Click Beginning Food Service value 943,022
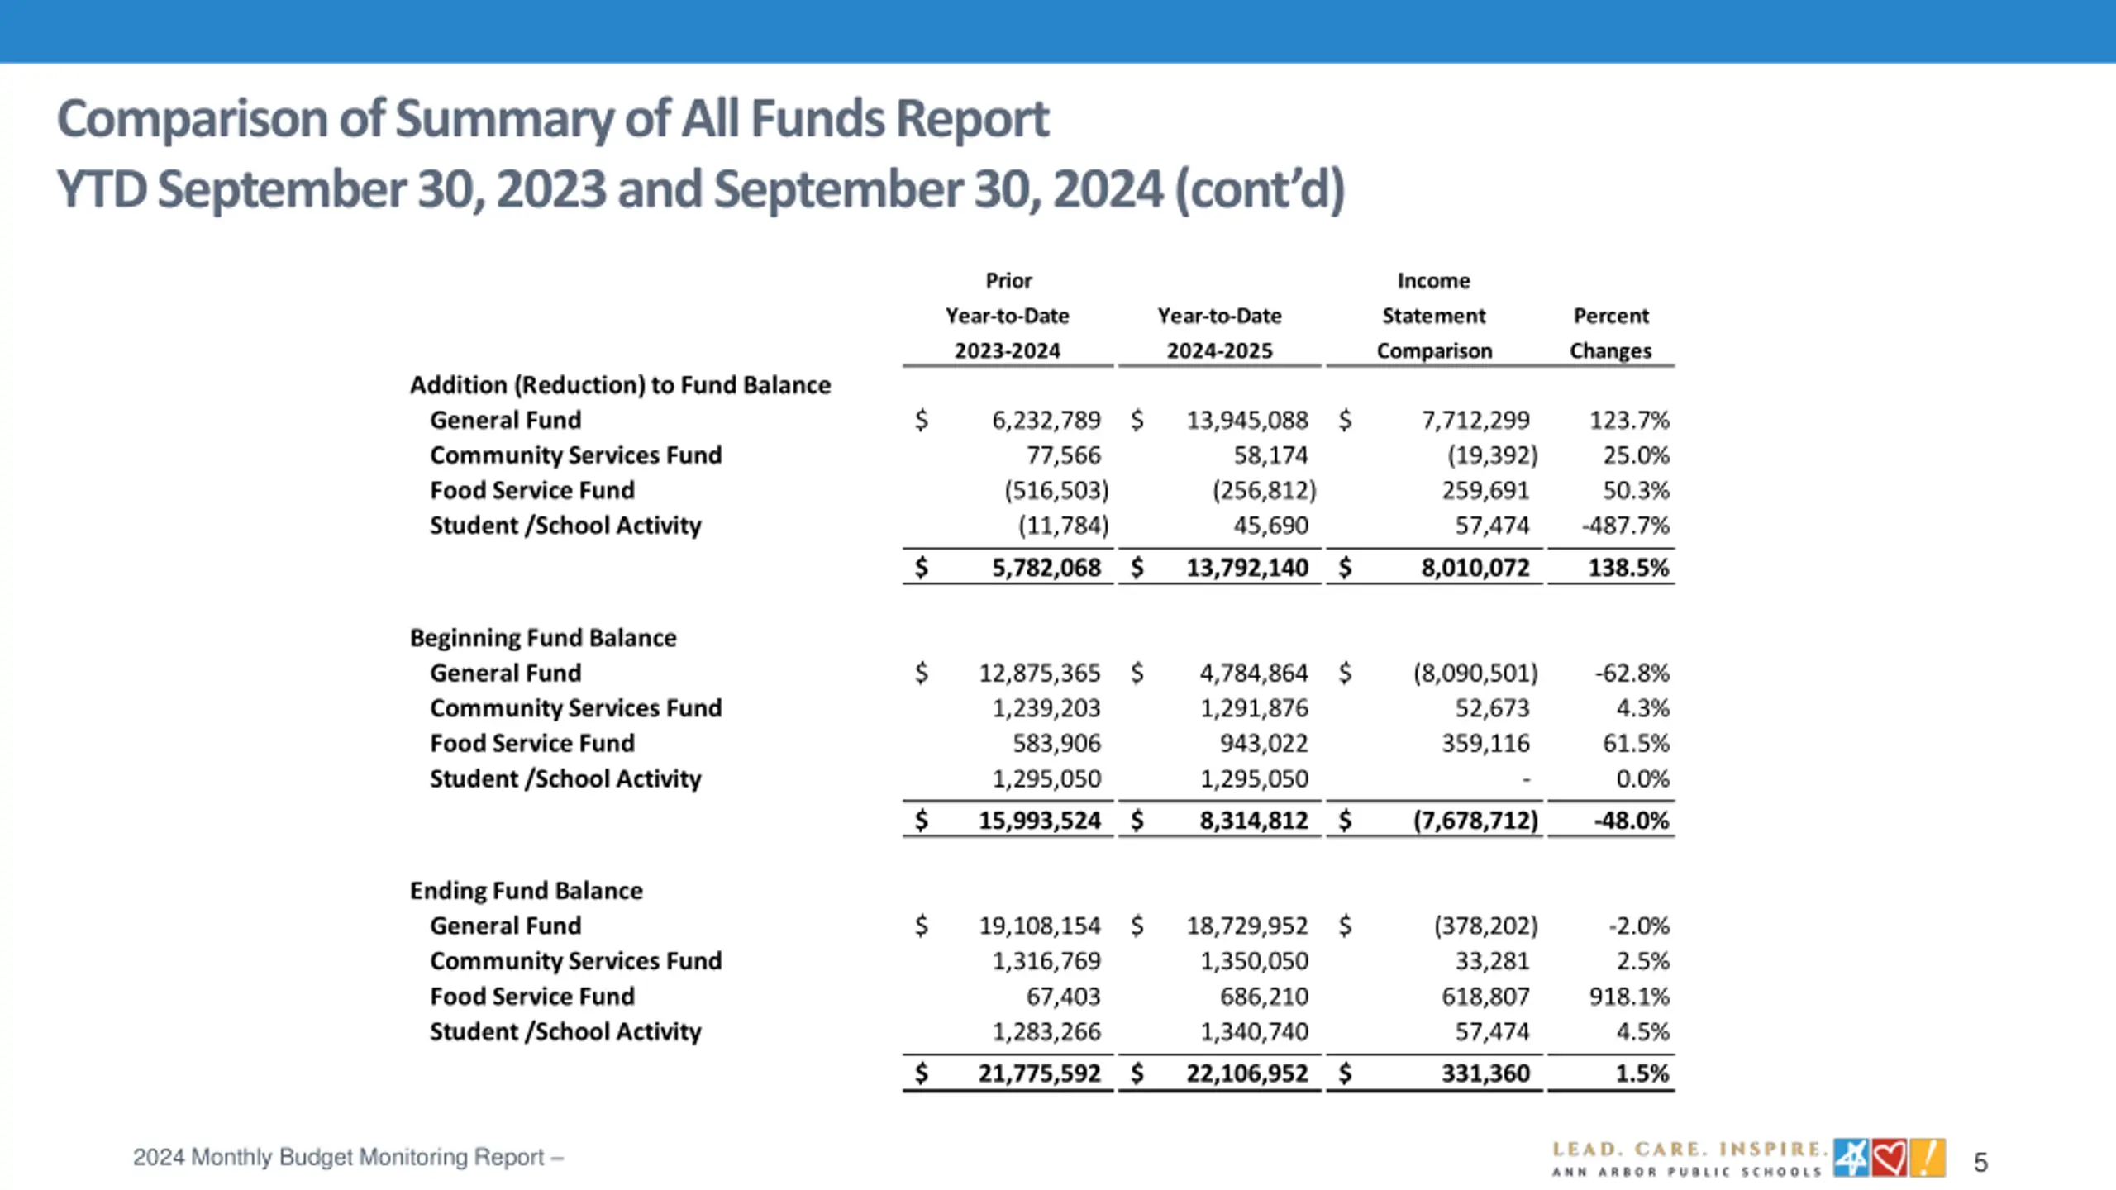 pyautogui.click(x=1265, y=744)
